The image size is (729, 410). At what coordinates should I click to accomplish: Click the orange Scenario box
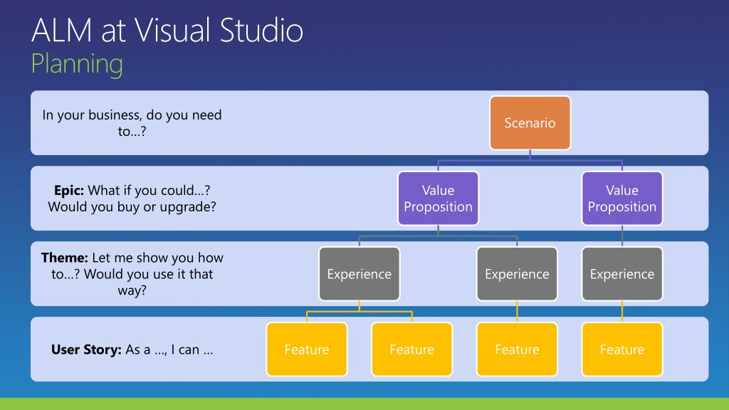point(530,122)
